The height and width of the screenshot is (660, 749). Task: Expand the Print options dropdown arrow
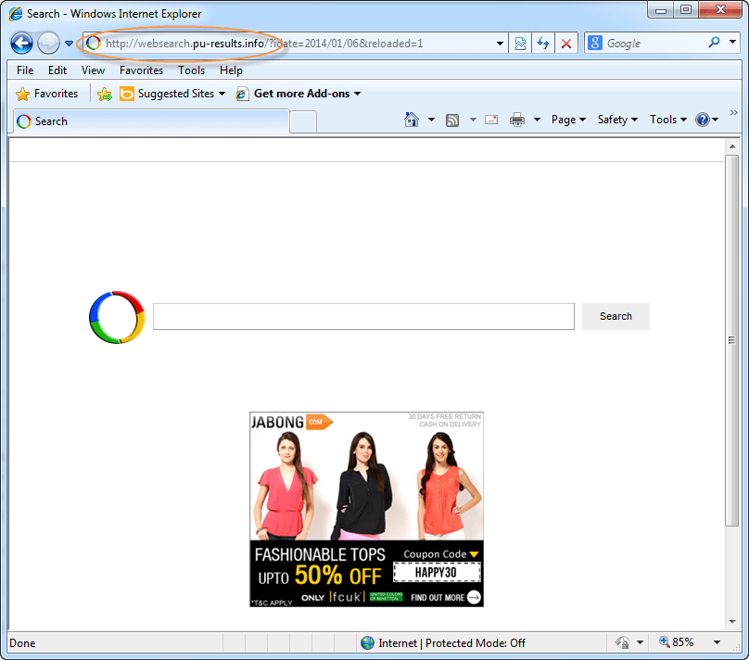point(537,120)
